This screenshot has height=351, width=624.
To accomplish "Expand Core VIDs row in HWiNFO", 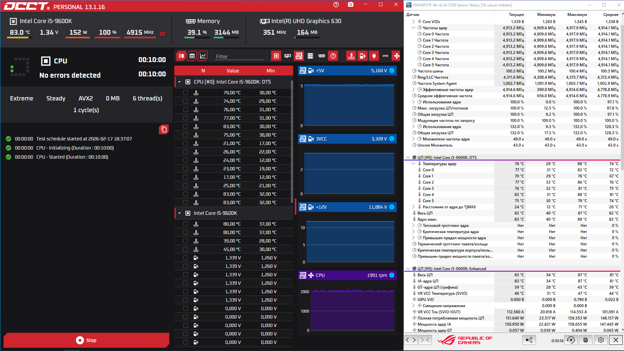I will 413,22.
